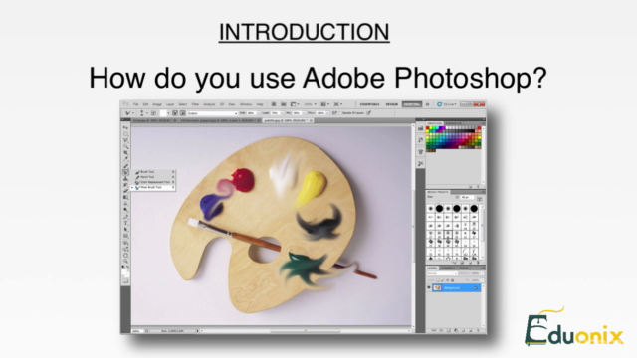The height and width of the screenshot is (358, 637).
Task: Delete swatch using Swatches trash icon
Action: [x=478, y=187]
